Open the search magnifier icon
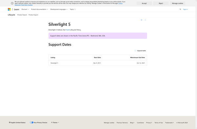 180,9
